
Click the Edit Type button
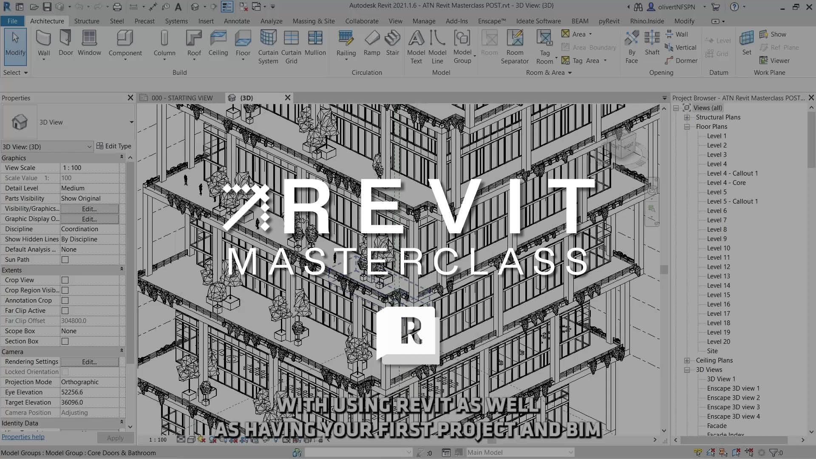pyautogui.click(x=114, y=146)
